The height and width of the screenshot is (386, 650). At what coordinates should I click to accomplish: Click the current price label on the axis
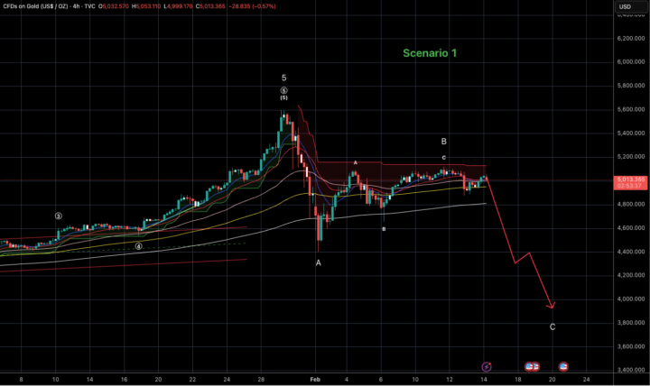pyautogui.click(x=630, y=179)
